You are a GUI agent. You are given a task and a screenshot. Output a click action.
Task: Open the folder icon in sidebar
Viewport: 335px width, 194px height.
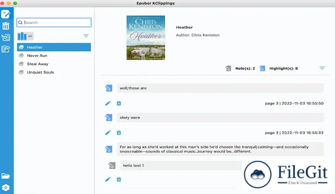(x=6, y=176)
